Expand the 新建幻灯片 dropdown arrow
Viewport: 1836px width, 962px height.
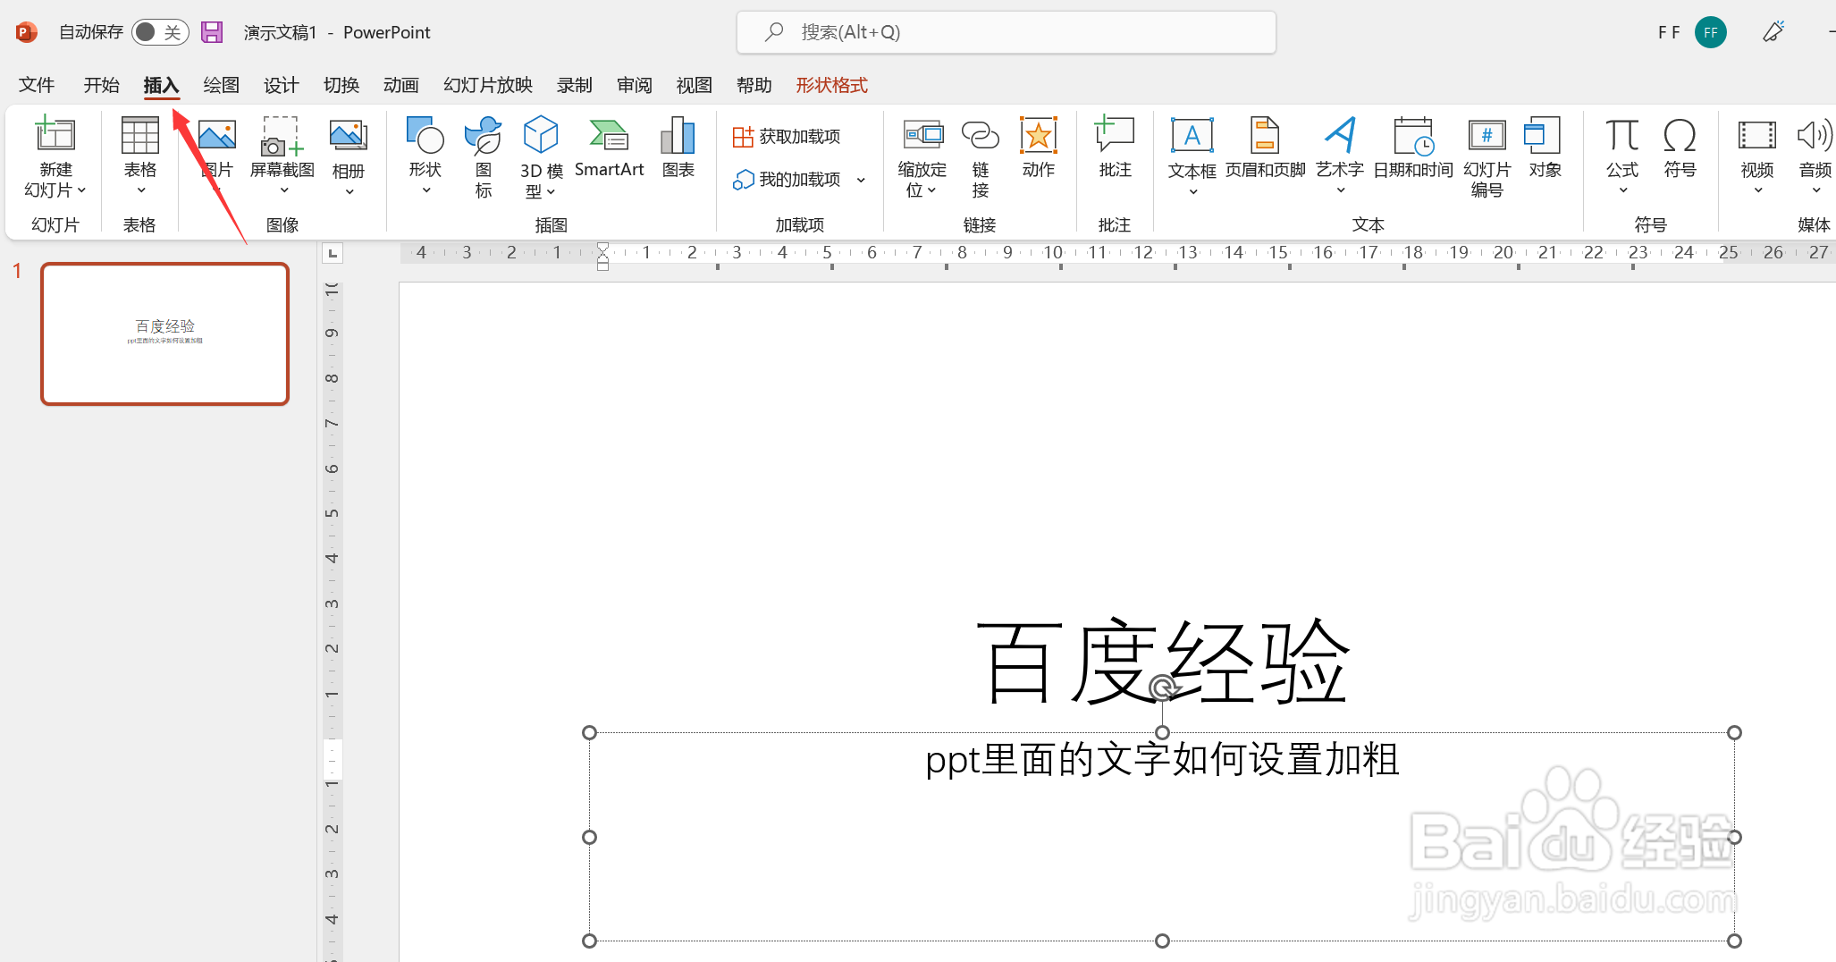tap(81, 190)
